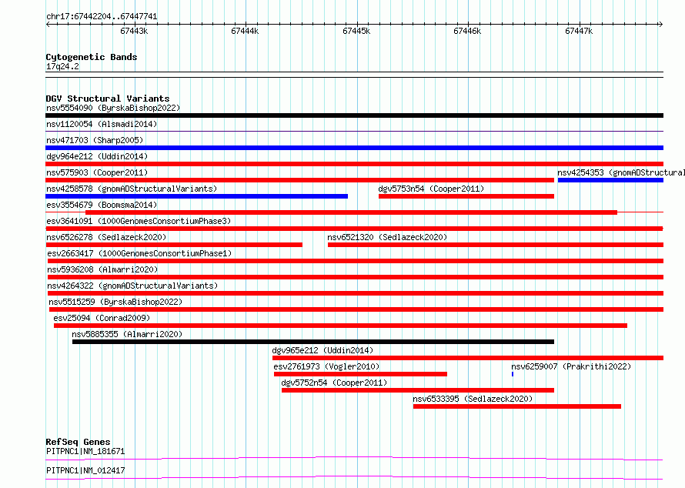Click the esv25094 (Conrad2009) label
The width and height of the screenshot is (685, 488).
(102, 318)
